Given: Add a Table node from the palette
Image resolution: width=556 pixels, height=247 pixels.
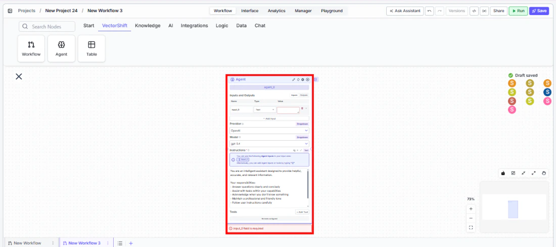Looking at the screenshot, I should coord(91,48).
